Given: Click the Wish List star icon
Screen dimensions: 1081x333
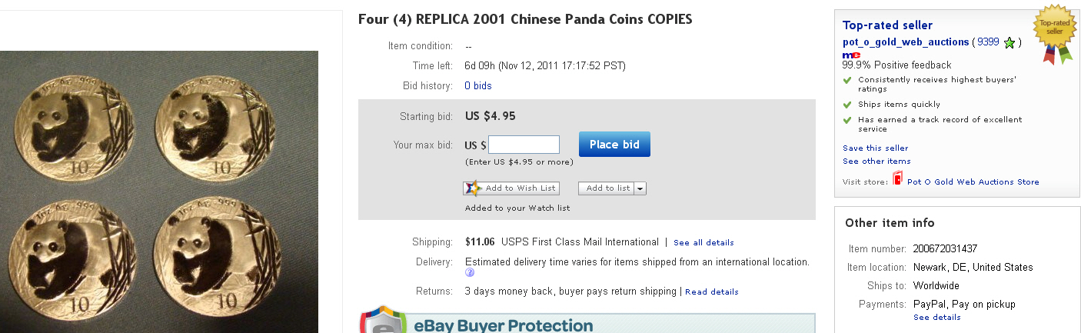Looking at the screenshot, I should pos(473,188).
